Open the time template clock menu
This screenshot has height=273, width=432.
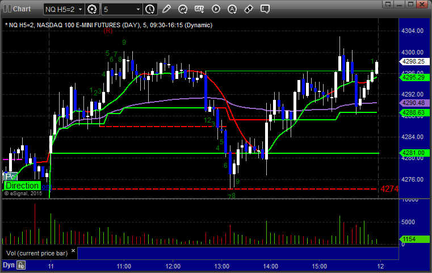pos(150,10)
